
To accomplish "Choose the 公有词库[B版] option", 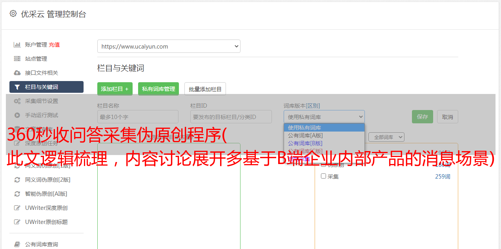I will coord(324,143).
